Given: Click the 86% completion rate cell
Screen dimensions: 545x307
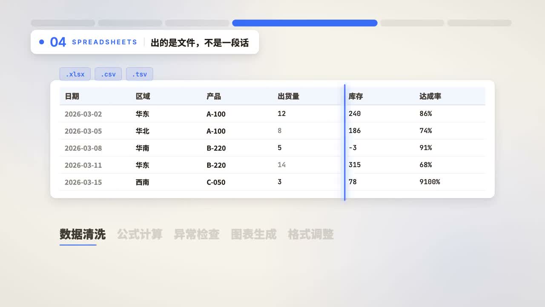Looking at the screenshot, I should (x=425, y=113).
